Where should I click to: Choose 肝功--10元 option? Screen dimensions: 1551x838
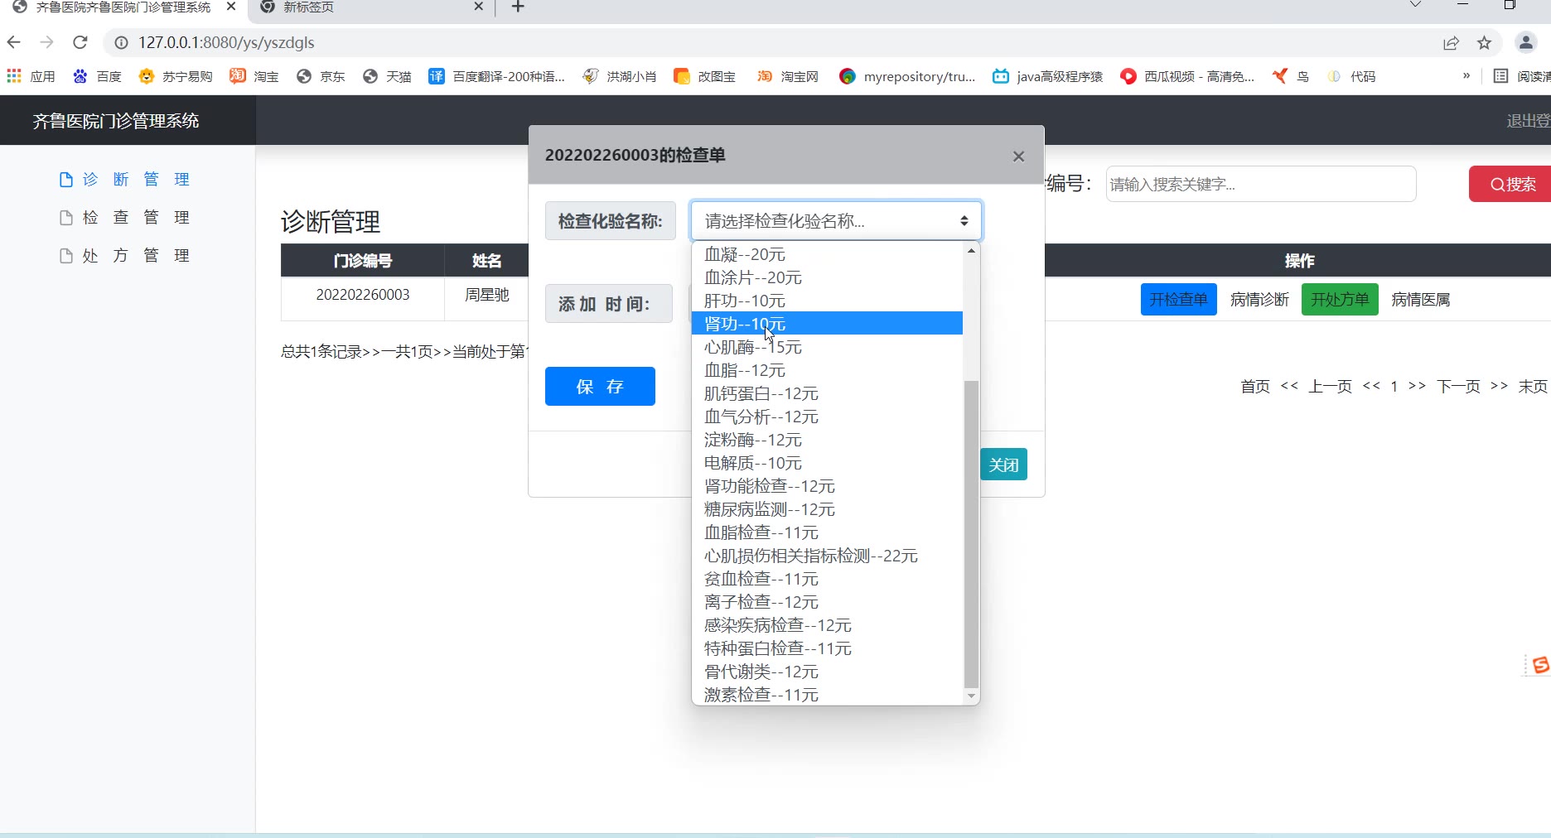pos(827,301)
